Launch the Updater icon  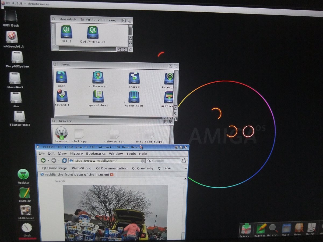click(x=23, y=174)
